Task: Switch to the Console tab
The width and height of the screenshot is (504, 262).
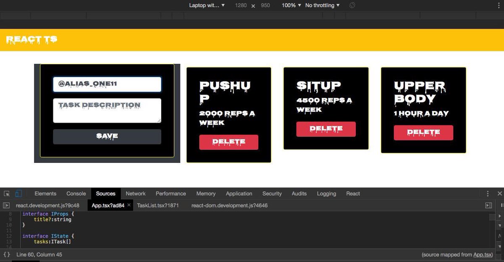Action: pos(76,194)
